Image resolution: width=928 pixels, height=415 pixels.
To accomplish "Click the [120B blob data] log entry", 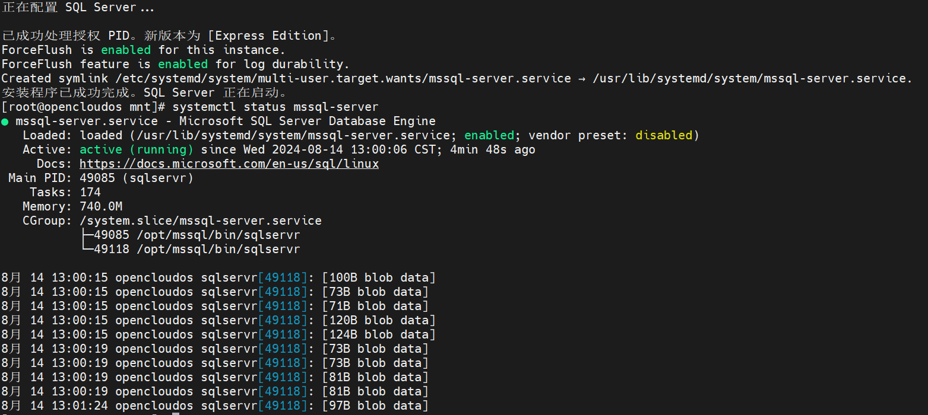I will click(379, 321).
